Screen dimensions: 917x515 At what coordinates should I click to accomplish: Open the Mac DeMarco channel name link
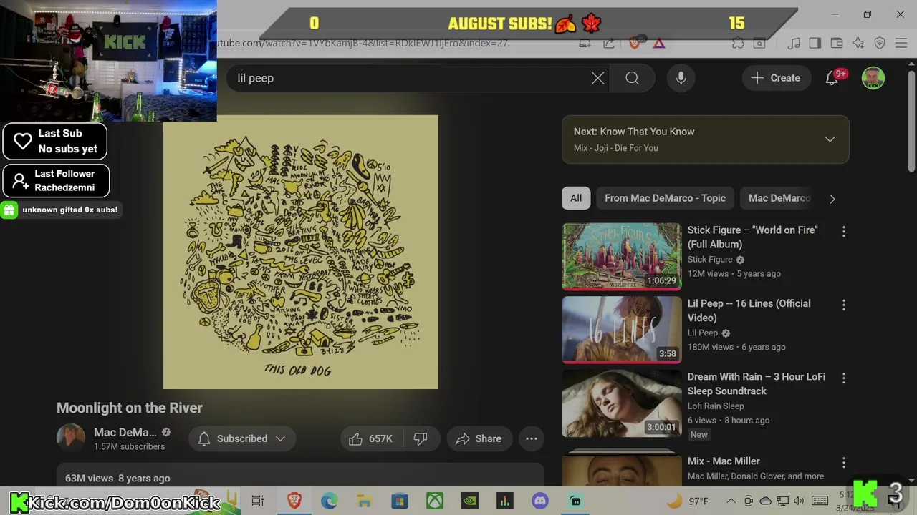pos(125,432)
